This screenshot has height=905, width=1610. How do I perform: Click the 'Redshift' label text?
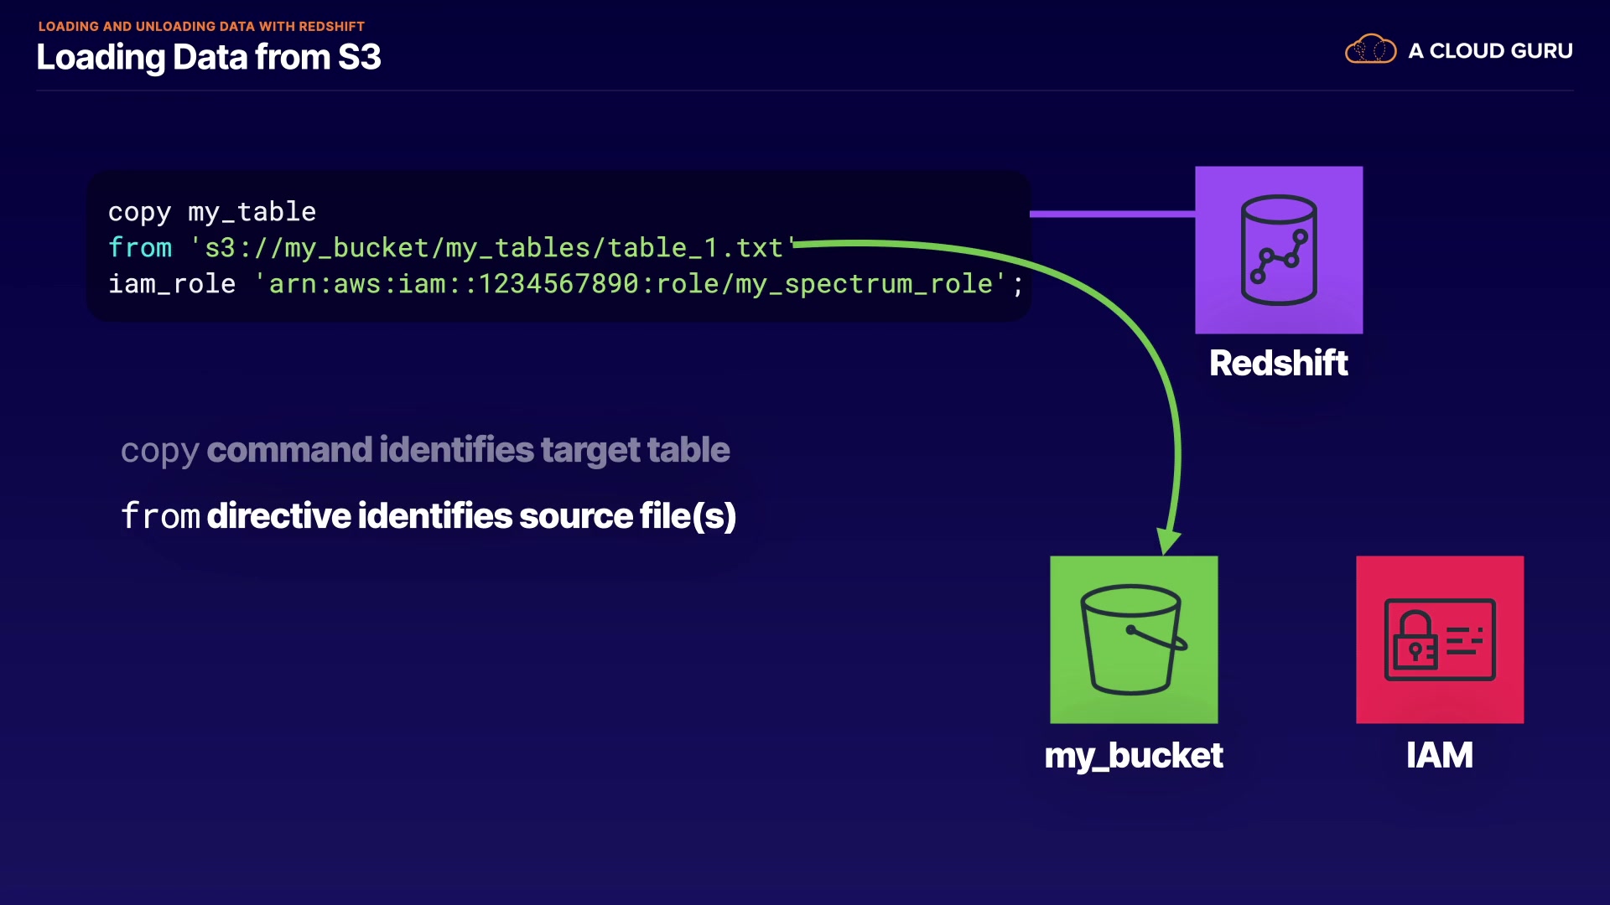(x=1278, y=363)
